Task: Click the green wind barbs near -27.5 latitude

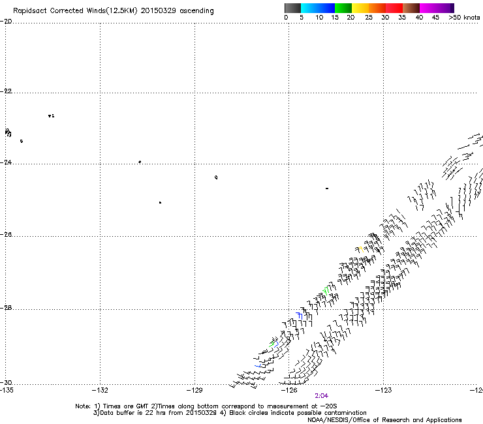Action: click(326, 290)
